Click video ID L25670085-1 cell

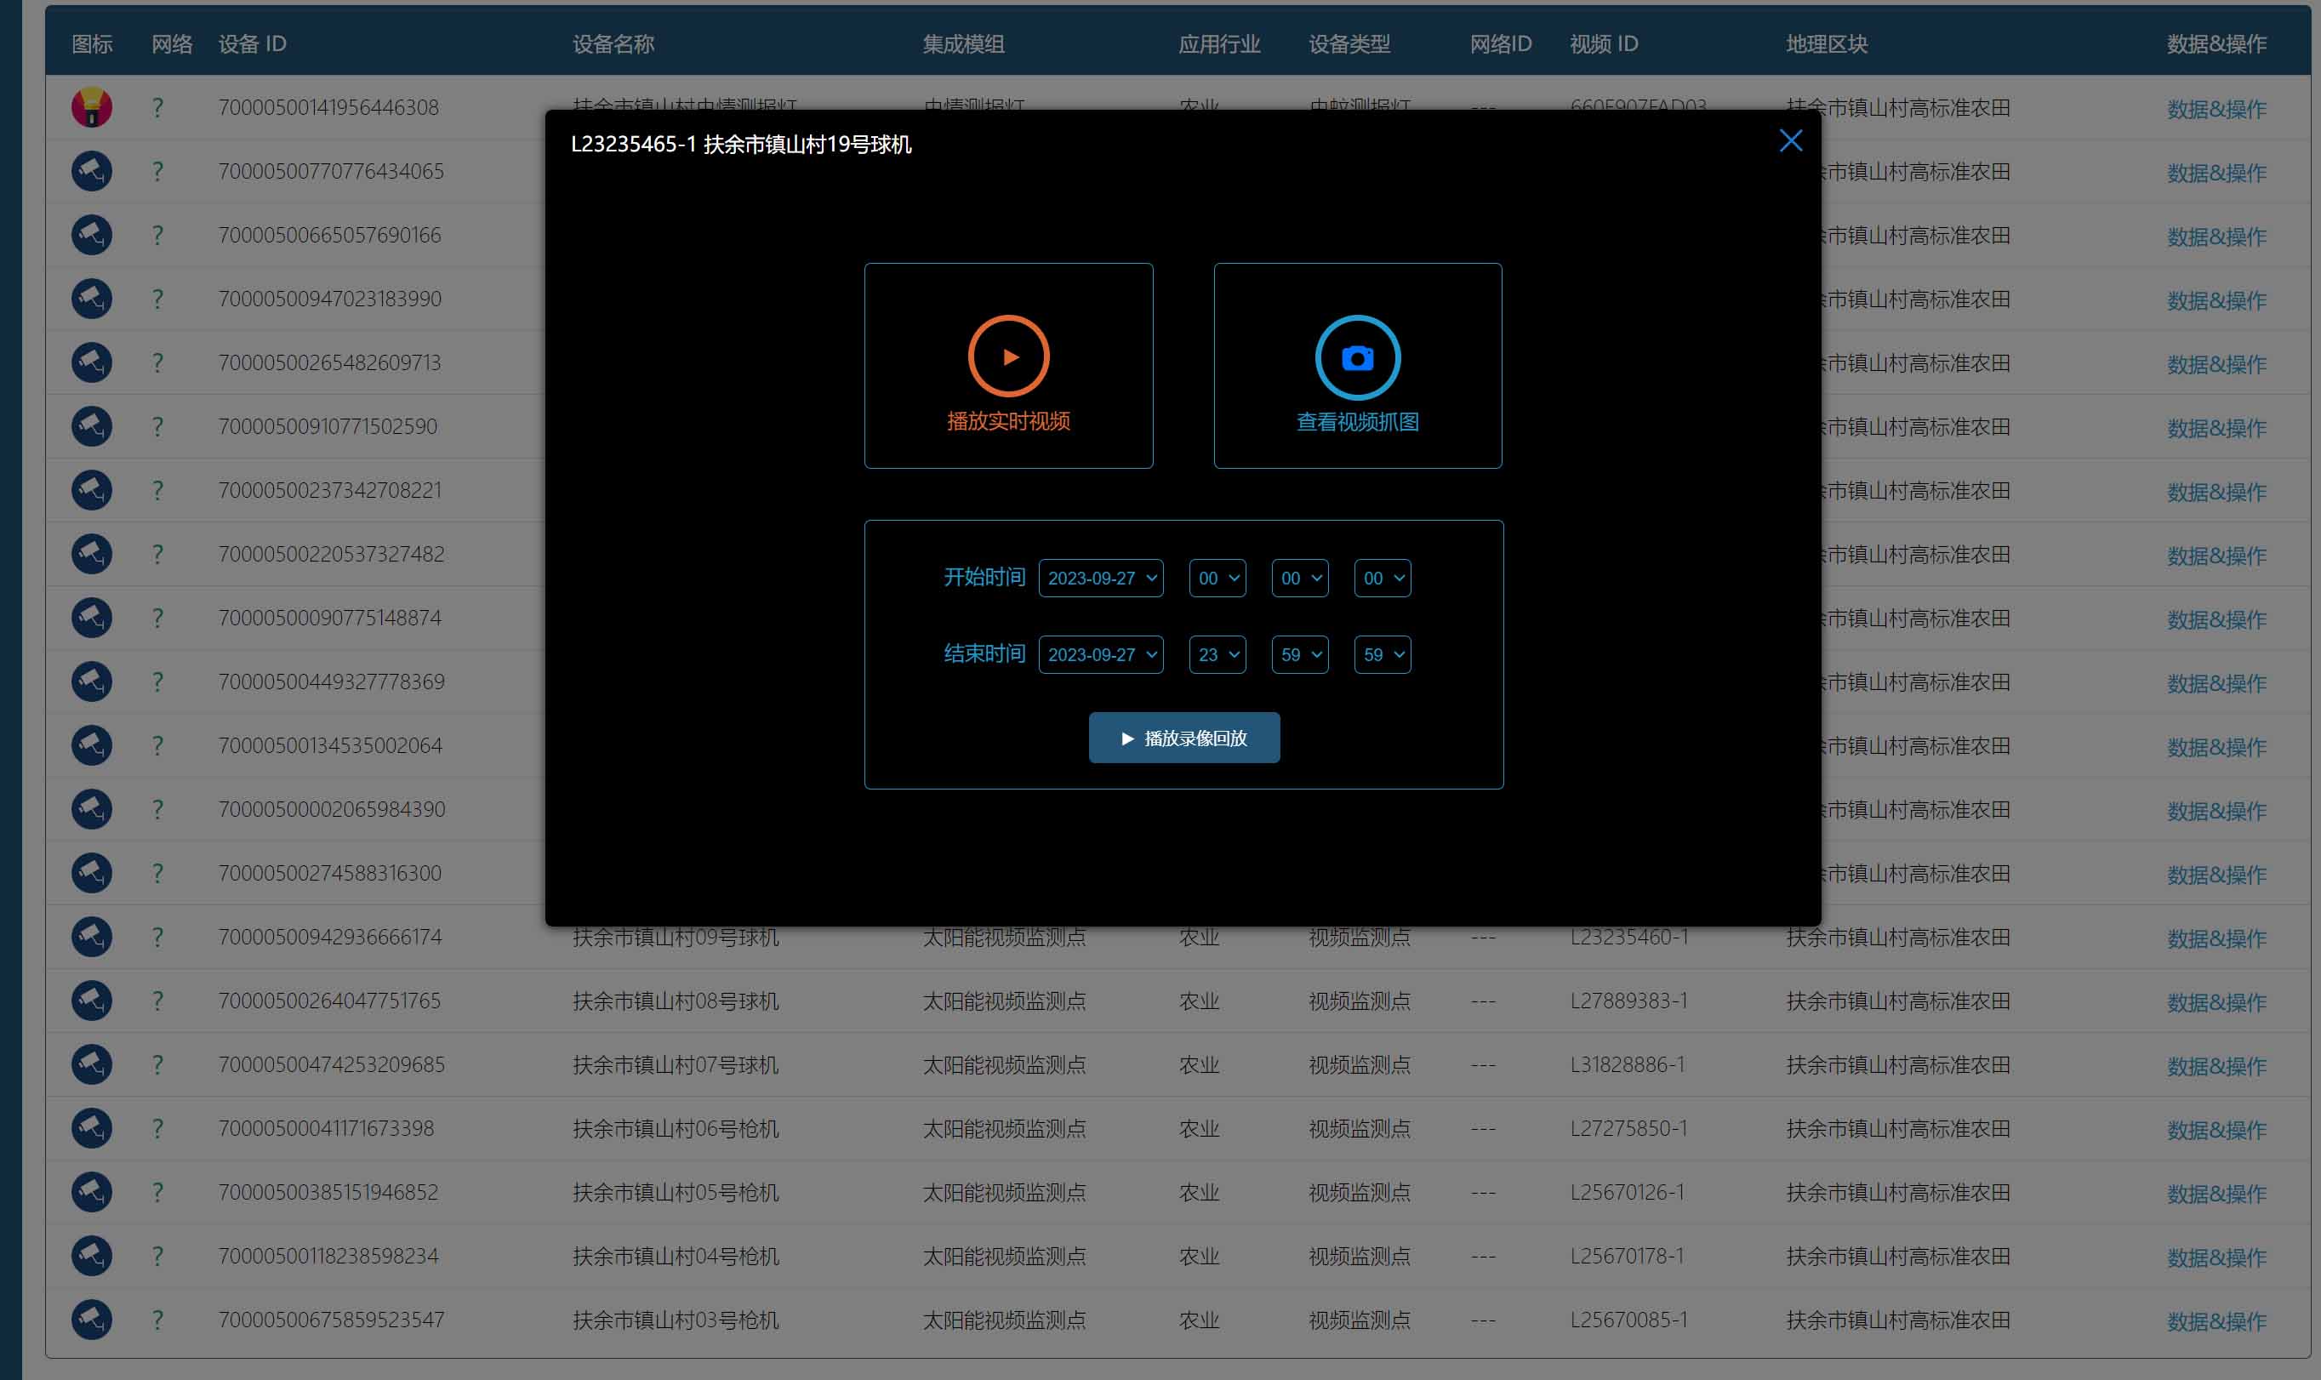tap(1628, 1320)
